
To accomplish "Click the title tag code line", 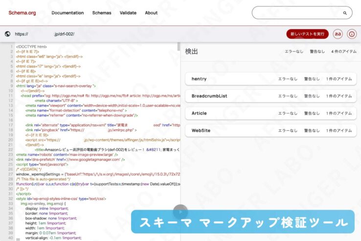I will coord(107,150).
